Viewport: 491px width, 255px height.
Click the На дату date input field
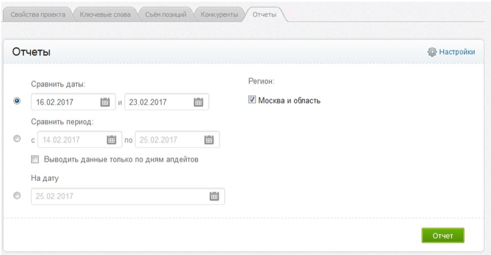[x=128, y=196]
